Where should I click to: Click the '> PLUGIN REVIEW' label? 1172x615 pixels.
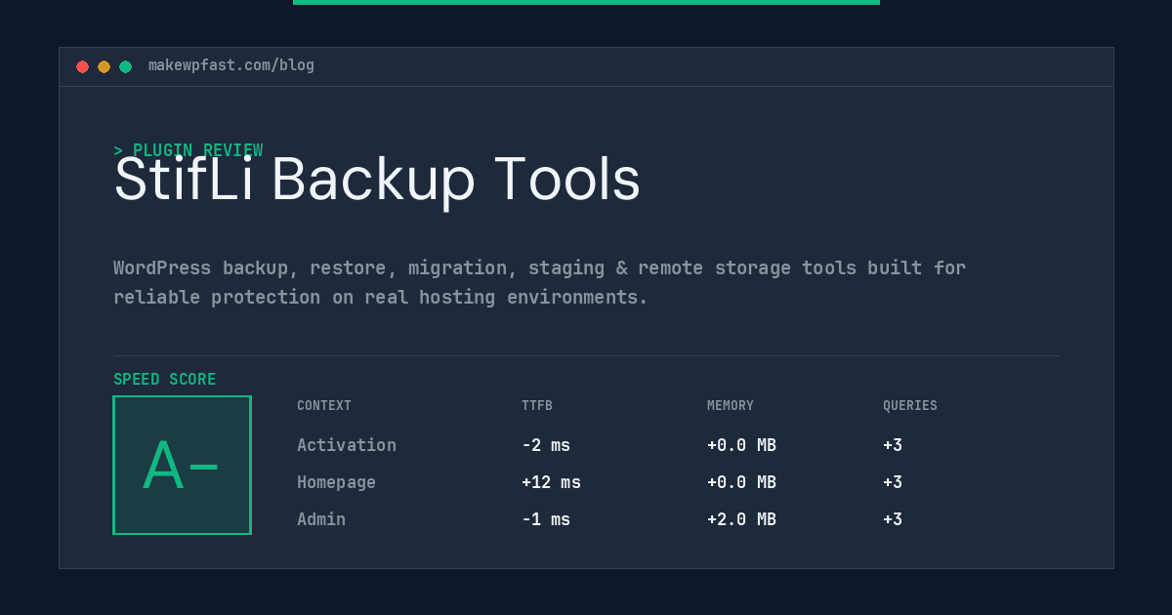click(188, 150)
